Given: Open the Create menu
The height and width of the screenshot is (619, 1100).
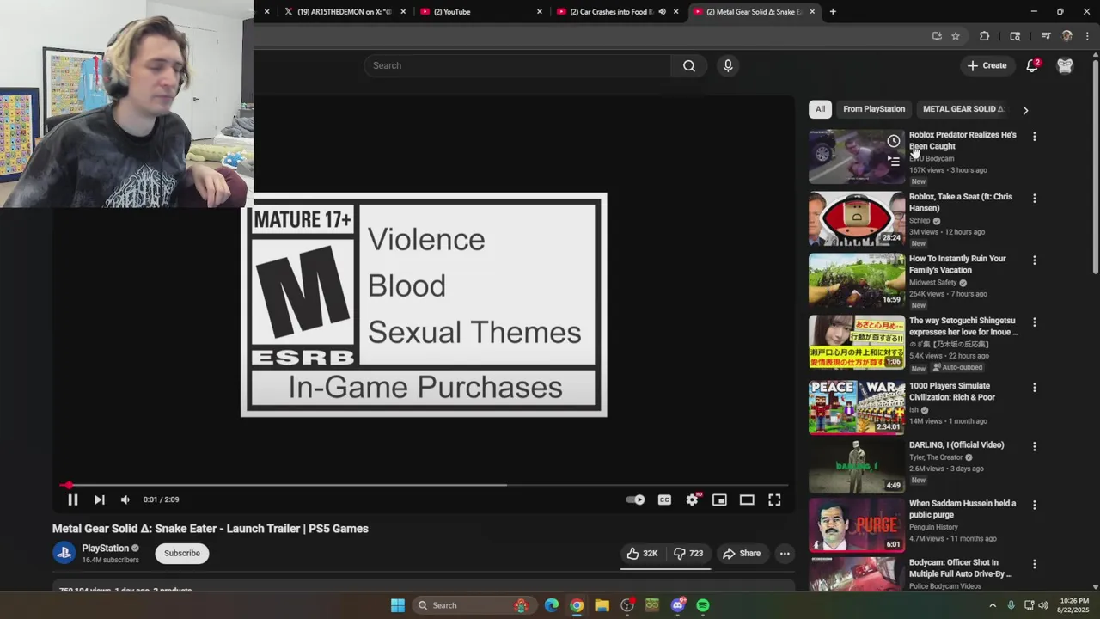Looking at the screenshot, I should [x=987, y=65].
